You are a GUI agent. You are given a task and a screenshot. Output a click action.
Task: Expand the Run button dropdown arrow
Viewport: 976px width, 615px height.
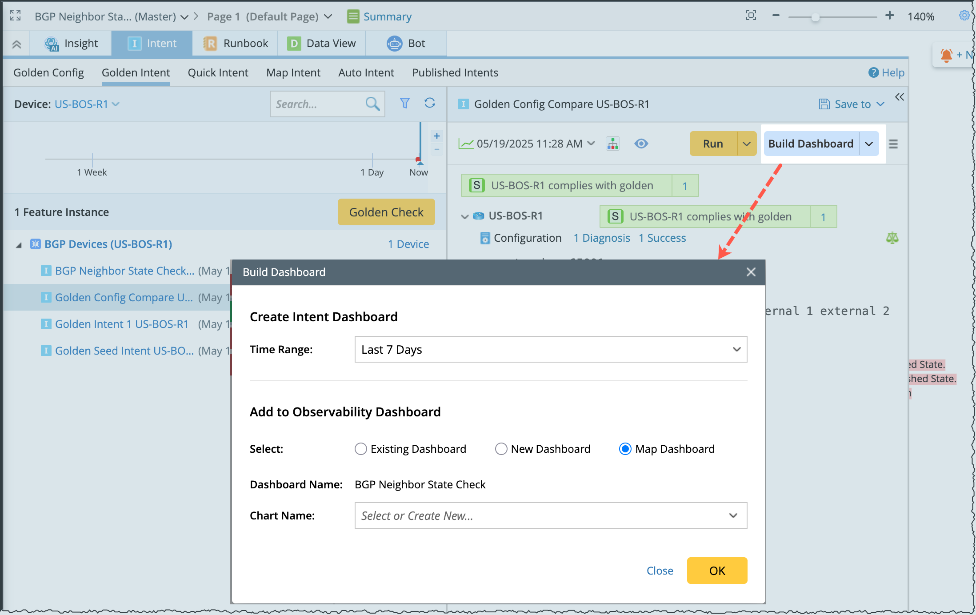pos(747,144)
